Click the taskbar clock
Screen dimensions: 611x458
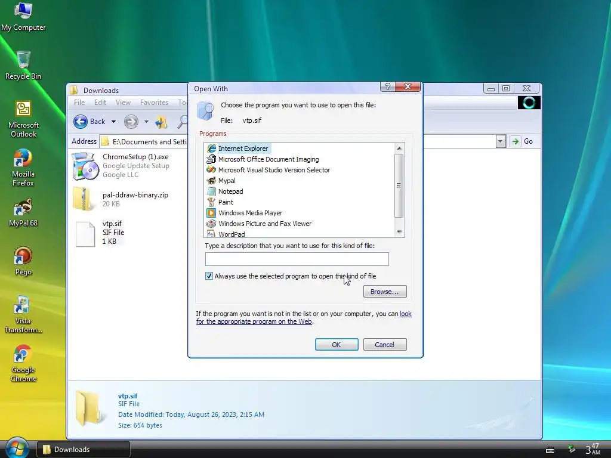point(593,448)
